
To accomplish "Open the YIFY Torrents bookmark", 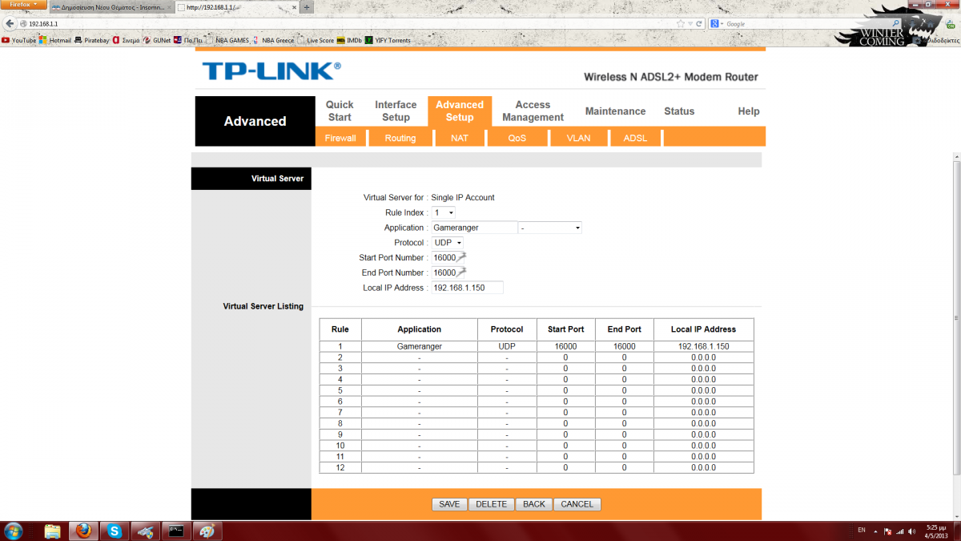I will pyautogui.click(x=388, y=40).
